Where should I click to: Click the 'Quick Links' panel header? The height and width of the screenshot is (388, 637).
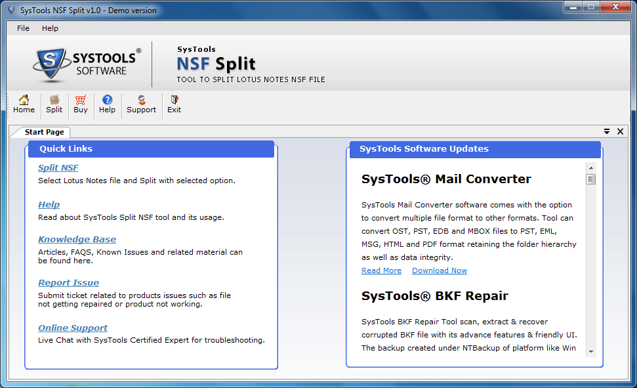[x=151, y=149]
